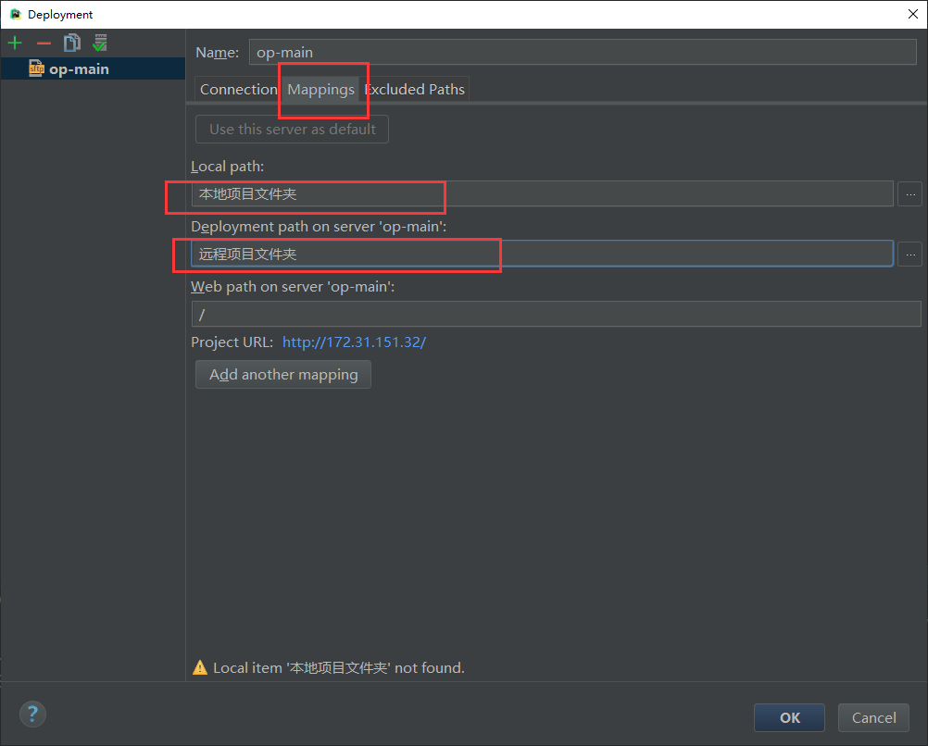Click Add another mapping

point(282,374)
